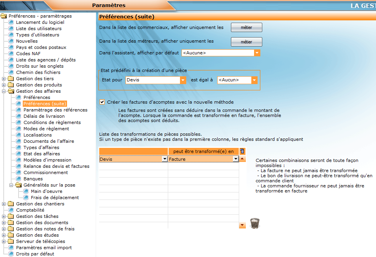
Task: Click the globe icon beside Lancement du logiciel
Action: 11,22
